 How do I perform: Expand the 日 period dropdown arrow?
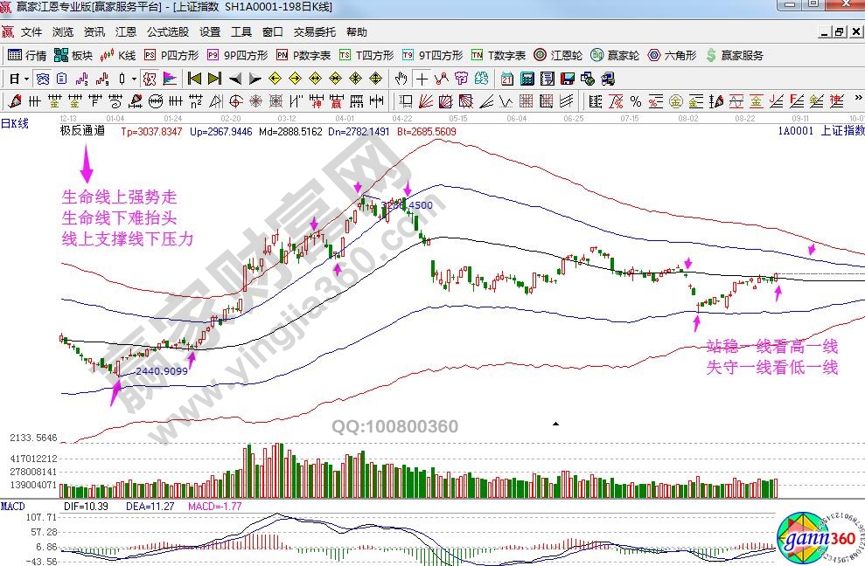pos(26,78)
